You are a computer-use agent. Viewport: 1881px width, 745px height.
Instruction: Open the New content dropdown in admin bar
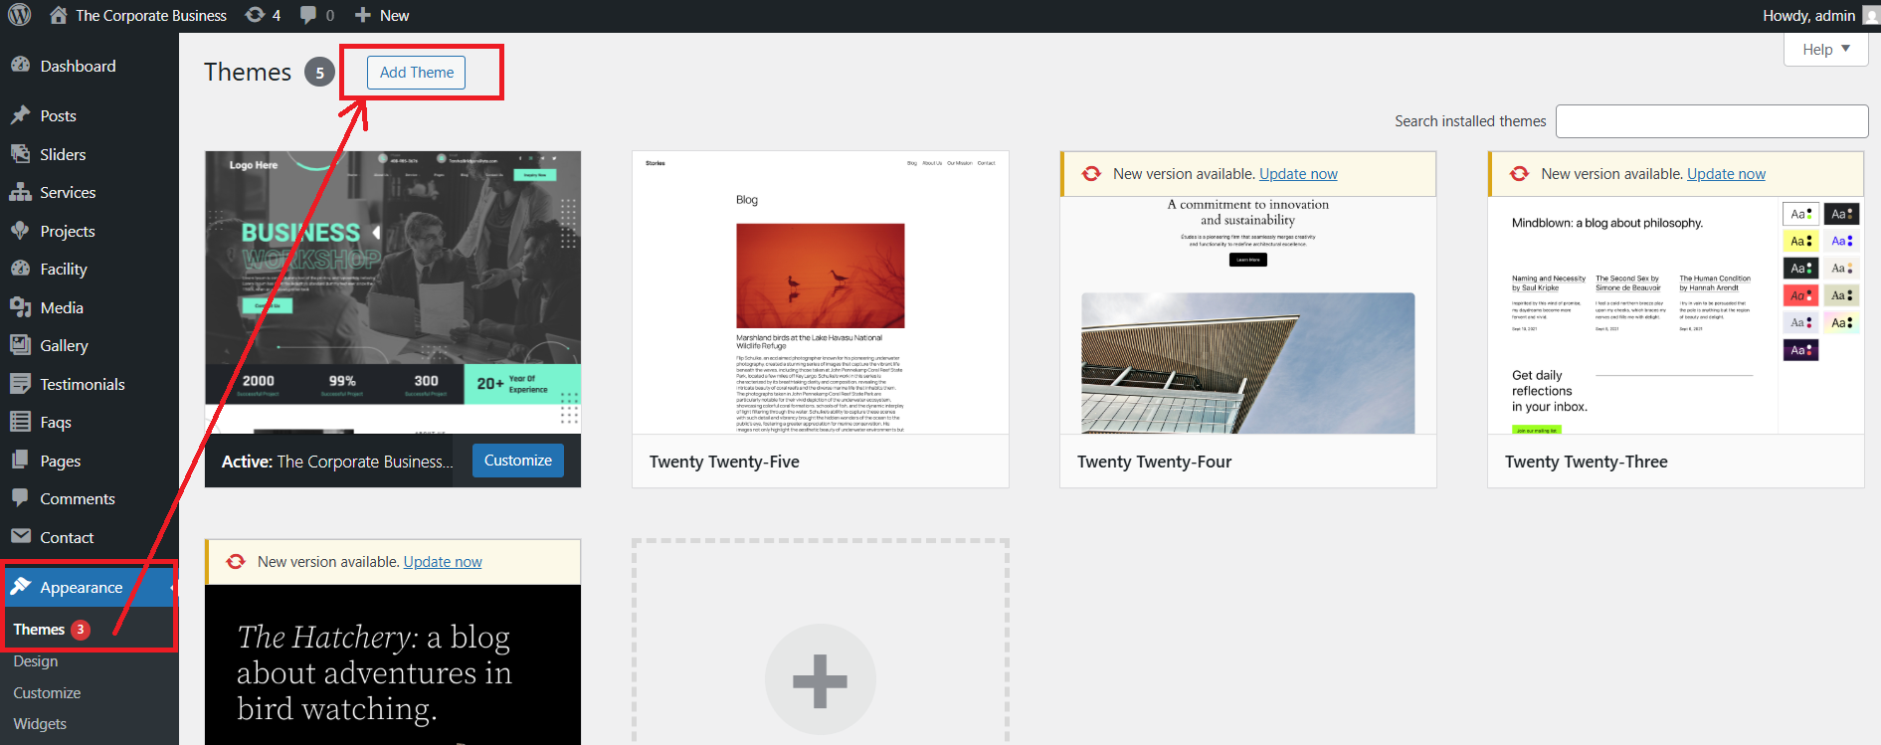point(382,15)
